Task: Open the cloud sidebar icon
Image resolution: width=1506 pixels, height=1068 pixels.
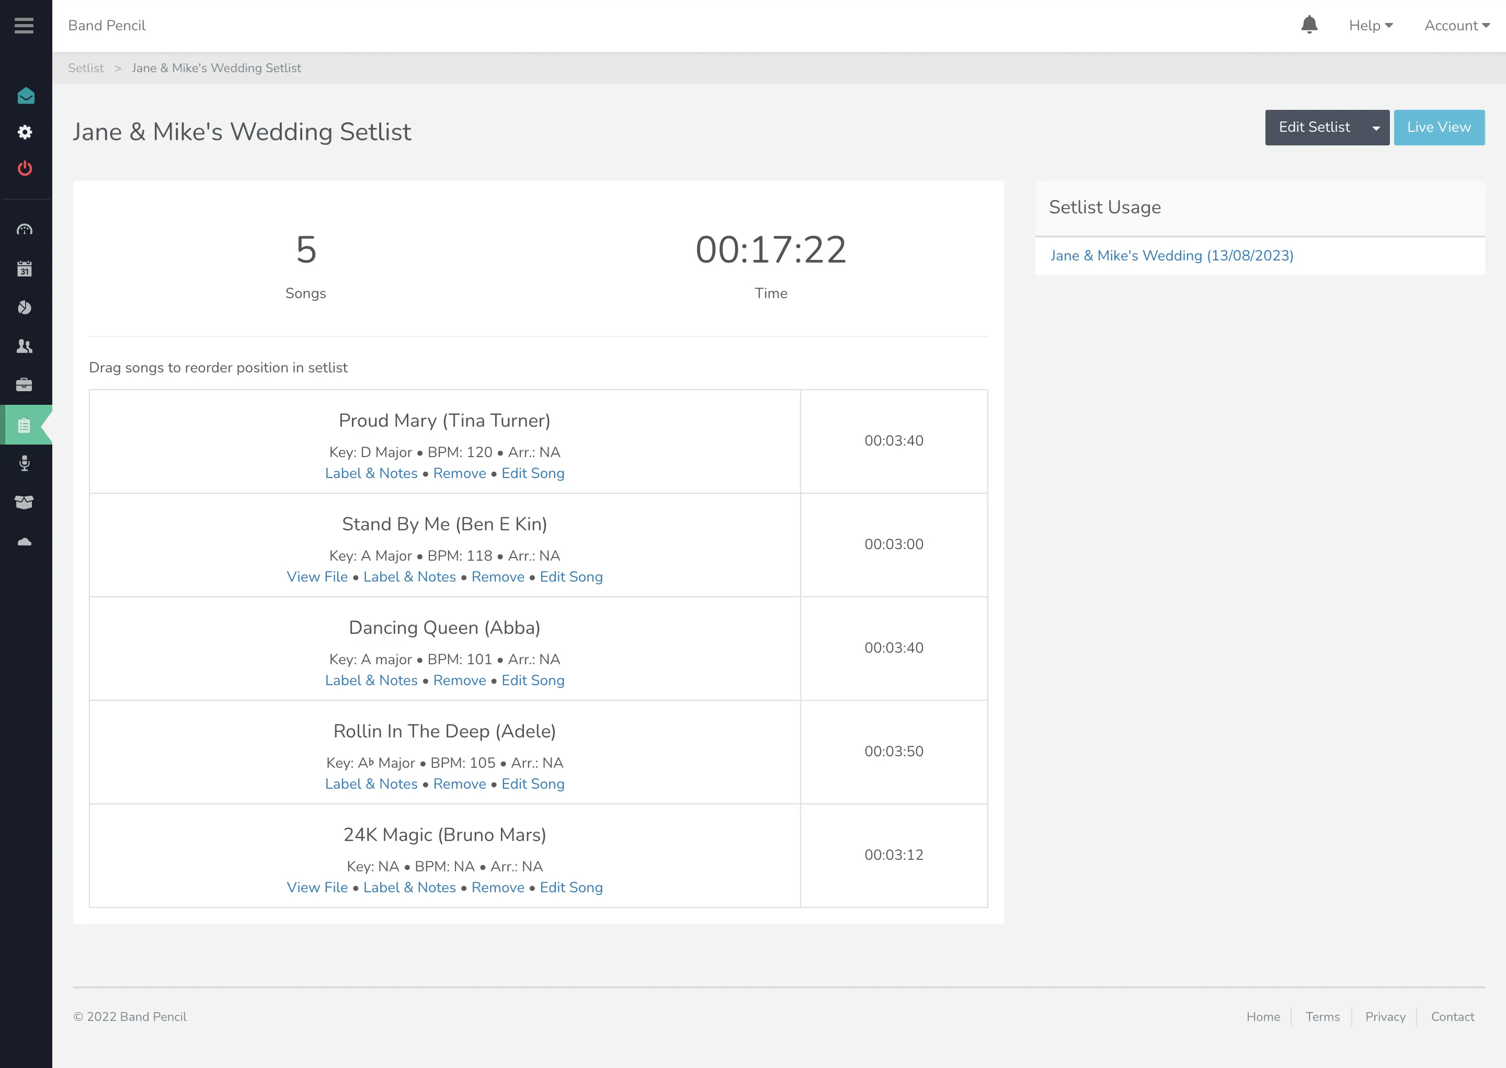Action: click(25, 542)
